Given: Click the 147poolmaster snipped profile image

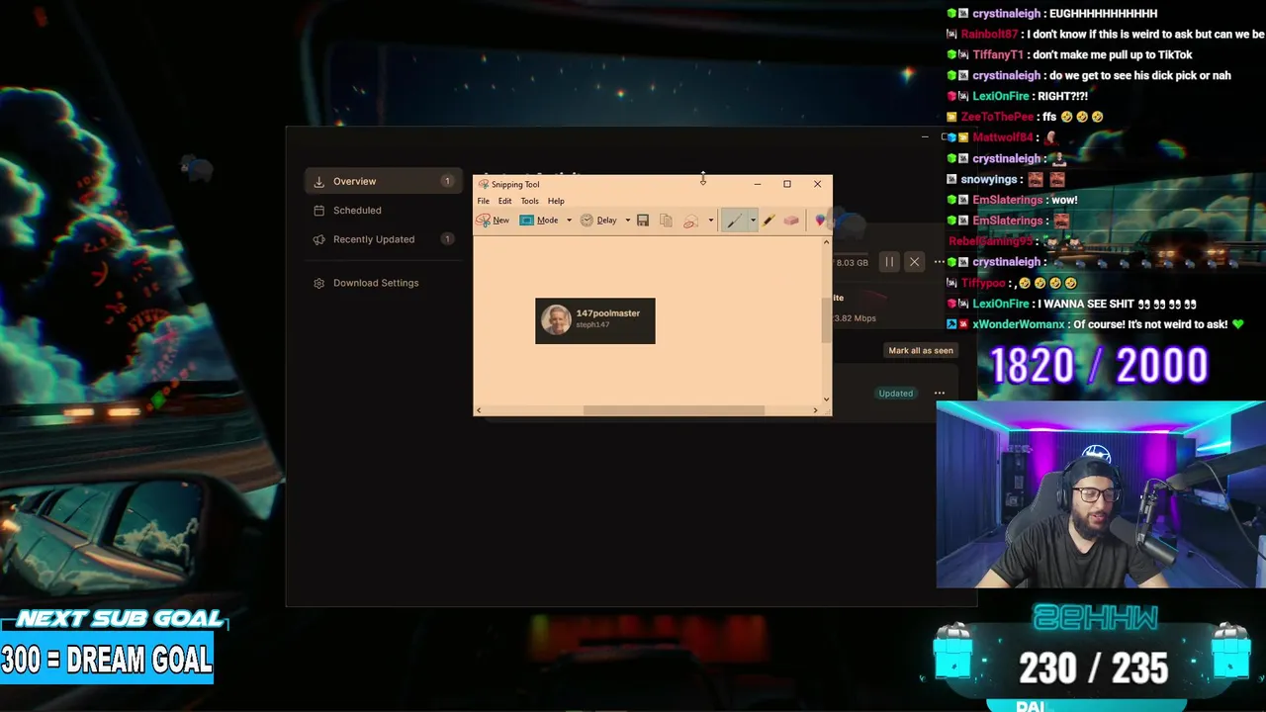Looking at the screenshot, I should point(556,319).
